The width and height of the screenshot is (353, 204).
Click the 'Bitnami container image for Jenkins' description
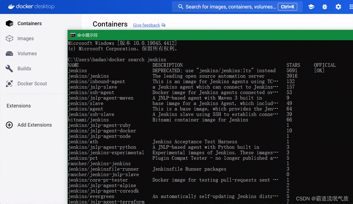[x=200, y=120]
